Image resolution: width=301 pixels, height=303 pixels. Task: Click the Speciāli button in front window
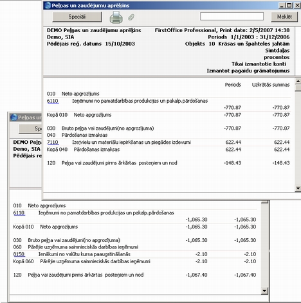click(x=77, y=17)
